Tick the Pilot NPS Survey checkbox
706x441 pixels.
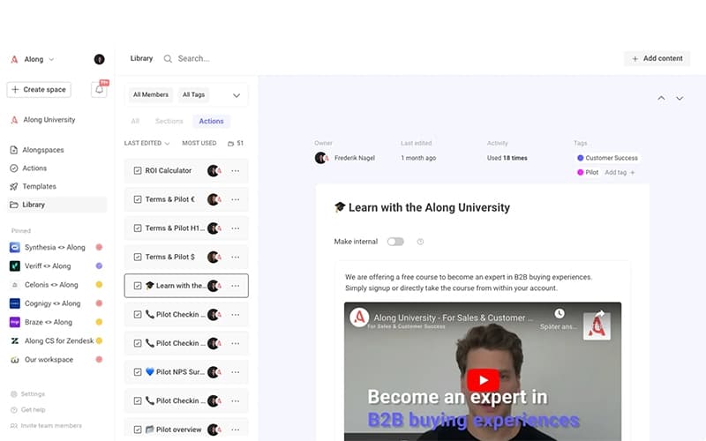(x=138, y=372)
